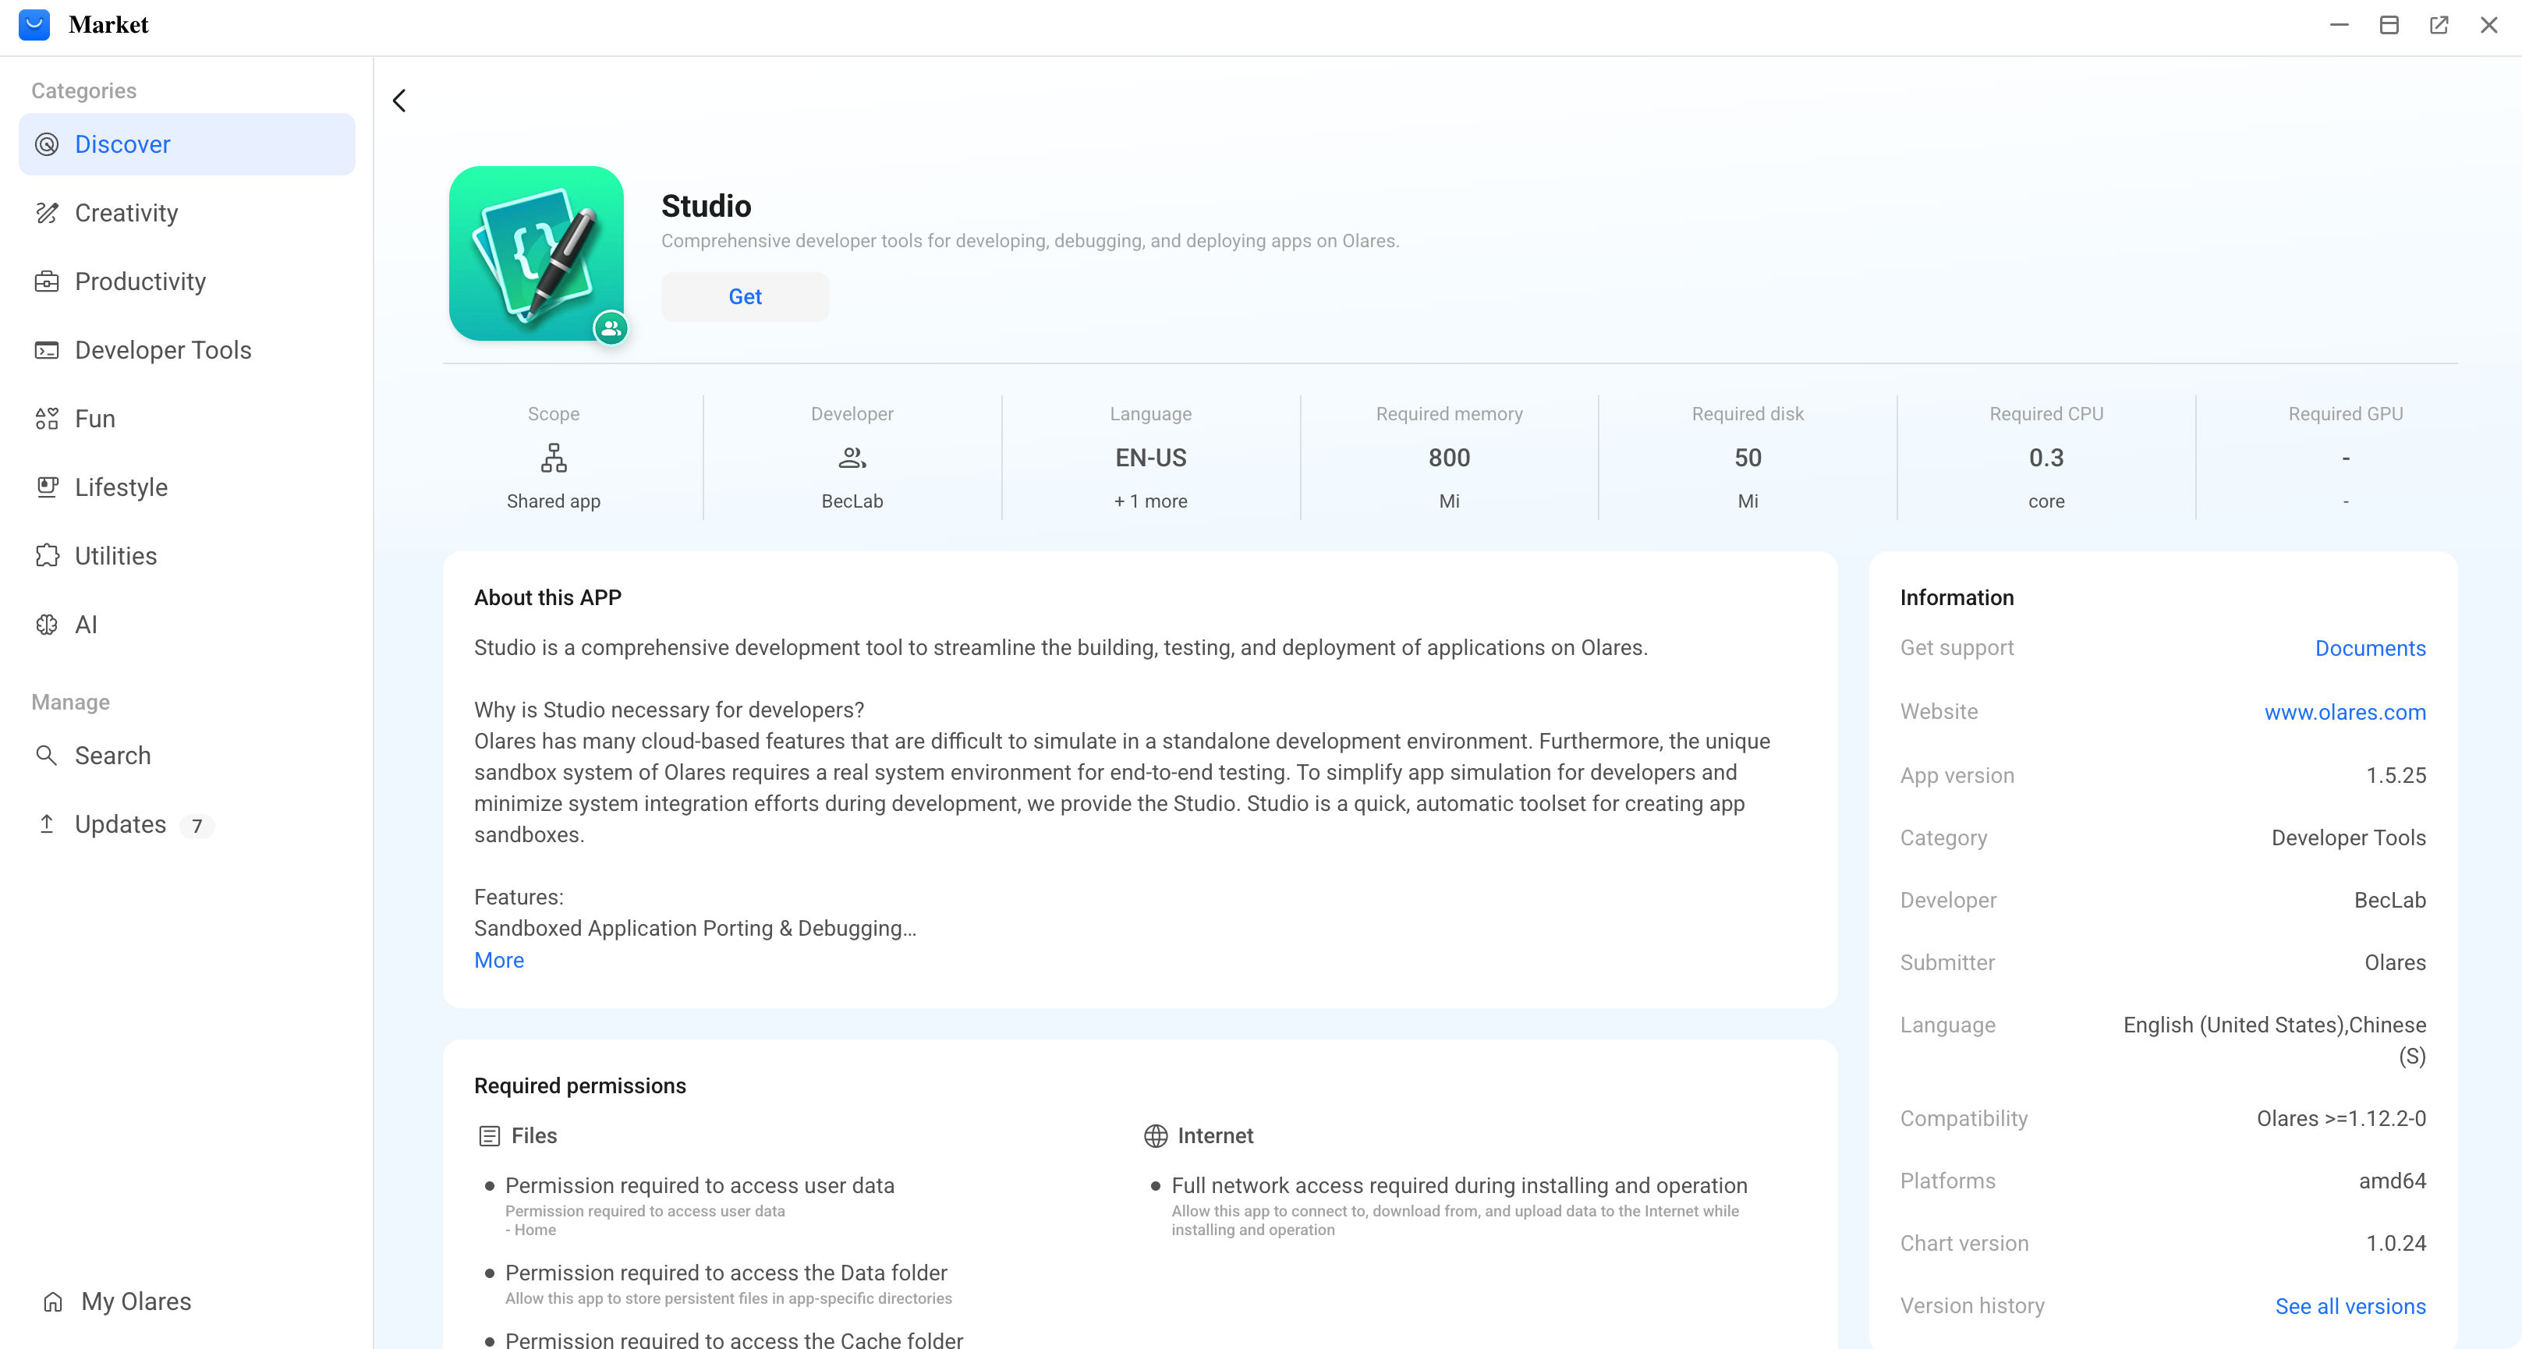The image size is (2522, 1349).
Task: Navigate back using the back arrow
Action: click(399, 100)
